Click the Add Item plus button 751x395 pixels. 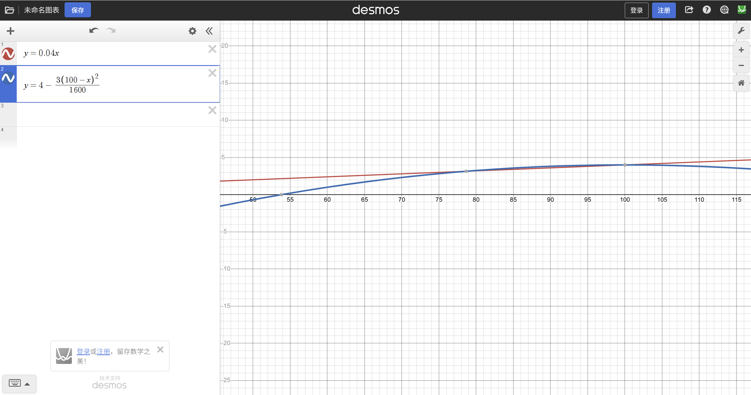(11, 31)
